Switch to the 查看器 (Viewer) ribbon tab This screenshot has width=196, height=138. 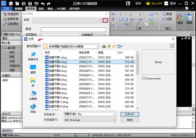(x=19, y=9)
